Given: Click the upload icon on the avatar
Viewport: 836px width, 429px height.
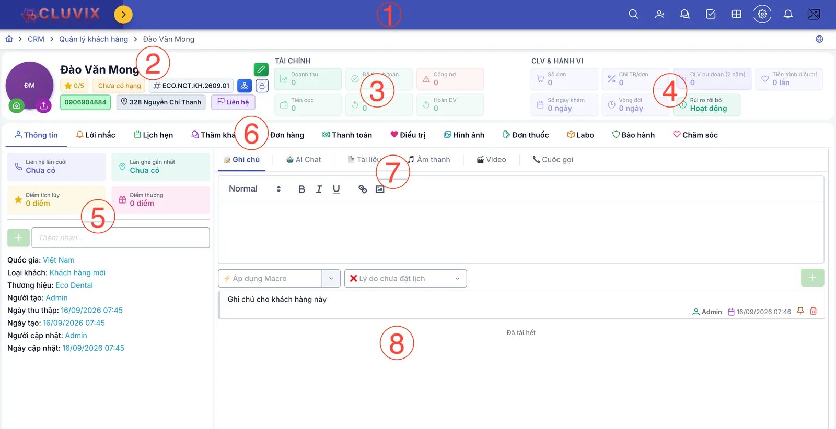Looking at the screenshot, I should (43, 105).
